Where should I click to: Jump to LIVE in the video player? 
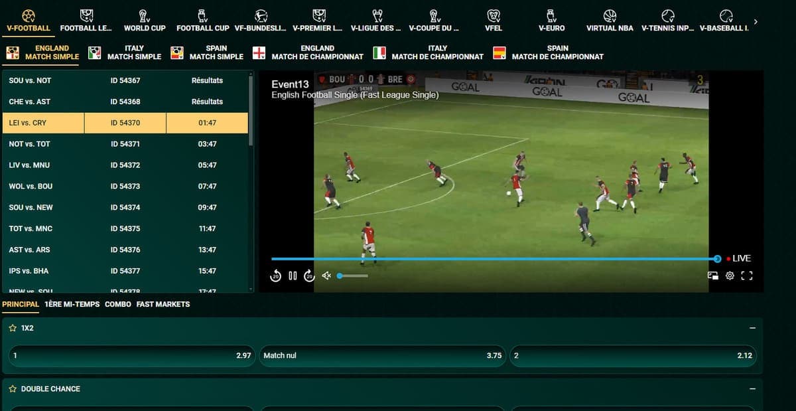tap(739, 258)
